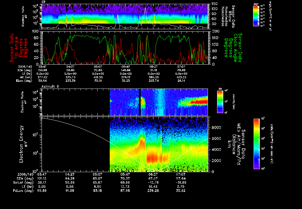Click ELon value 30.25
Viewport: 302px width, 209px height.
(x=126, y=81)
